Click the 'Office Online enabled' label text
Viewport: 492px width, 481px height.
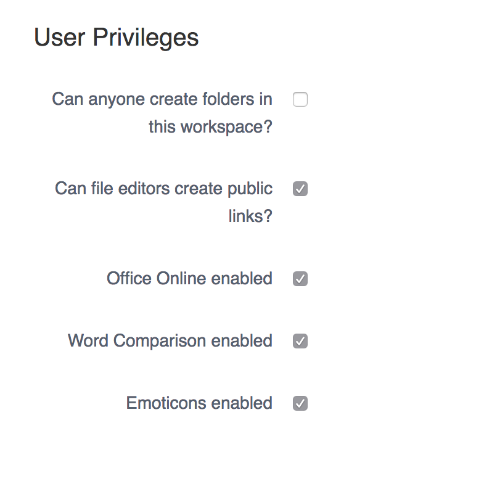(x=189, y=278)
